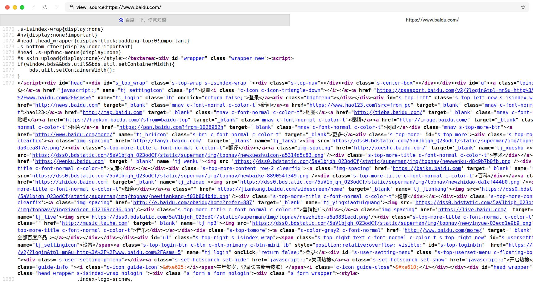Click the text 全部百度产品
Screen dimensions: 533x282
[32, 237]
